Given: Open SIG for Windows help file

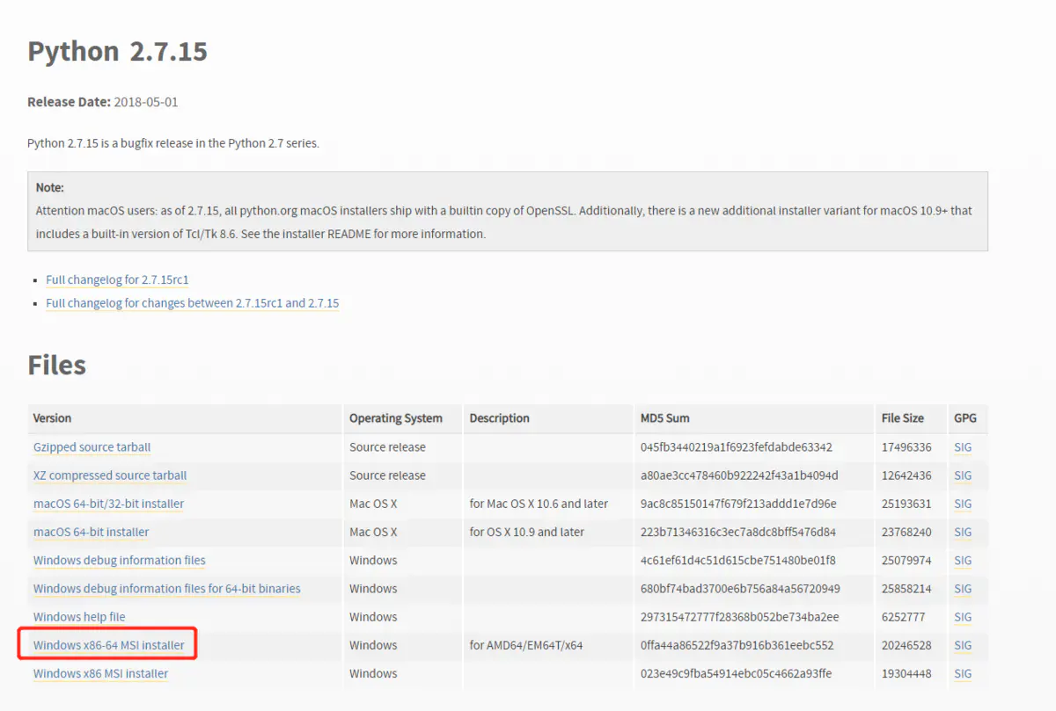Looking at the screenshot, I should [x=963, y=617].
